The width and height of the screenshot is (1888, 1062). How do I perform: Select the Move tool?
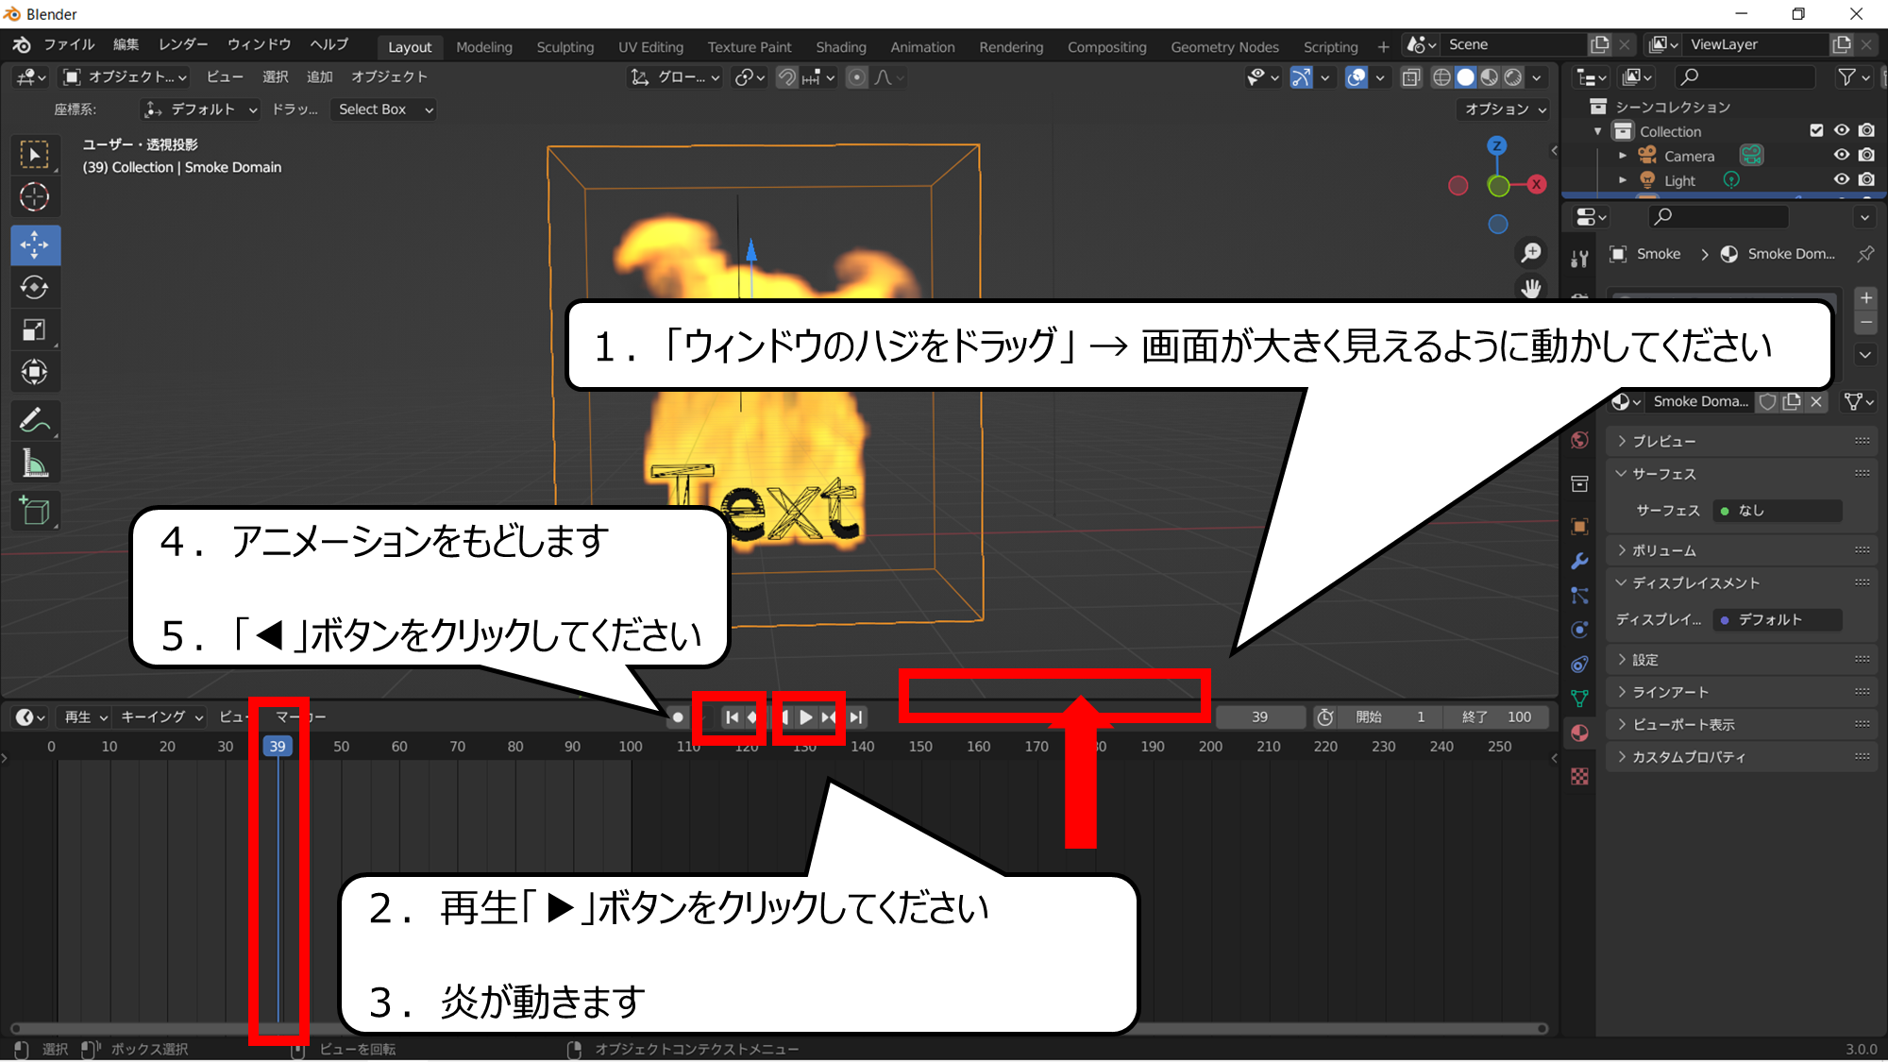click(35, 245)
